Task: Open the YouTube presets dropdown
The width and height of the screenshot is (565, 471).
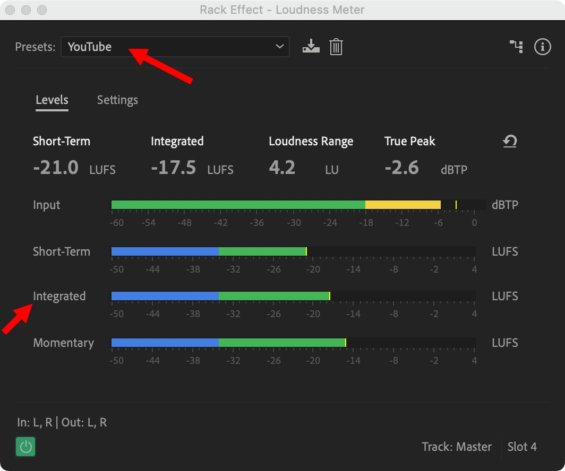Action: click(x=175, y=47)
